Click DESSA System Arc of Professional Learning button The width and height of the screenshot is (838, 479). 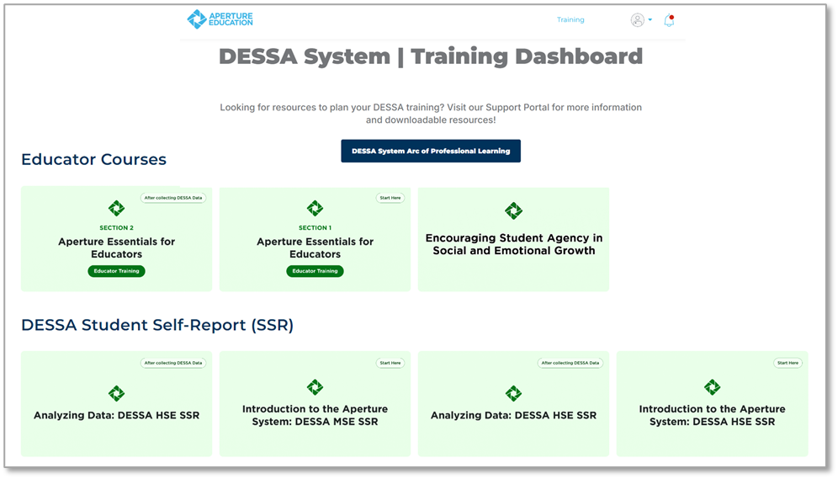pos(431,151)
